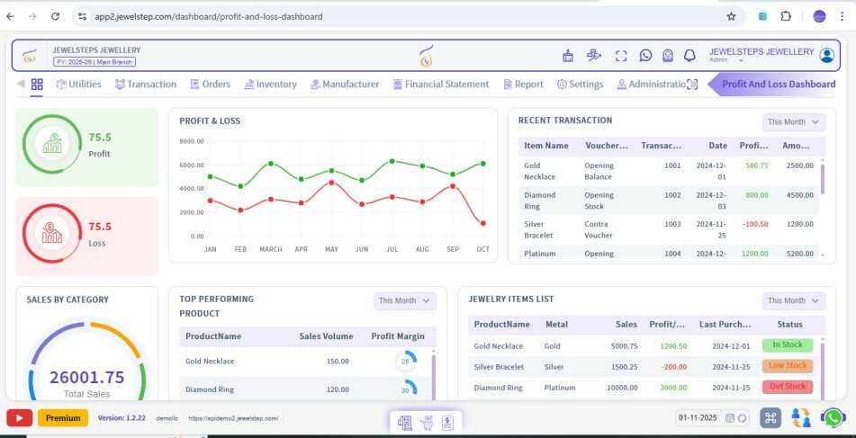Screen dimensions: 856x438
Task: Open the invoice dollar document icon
Action: click(447, 423)
